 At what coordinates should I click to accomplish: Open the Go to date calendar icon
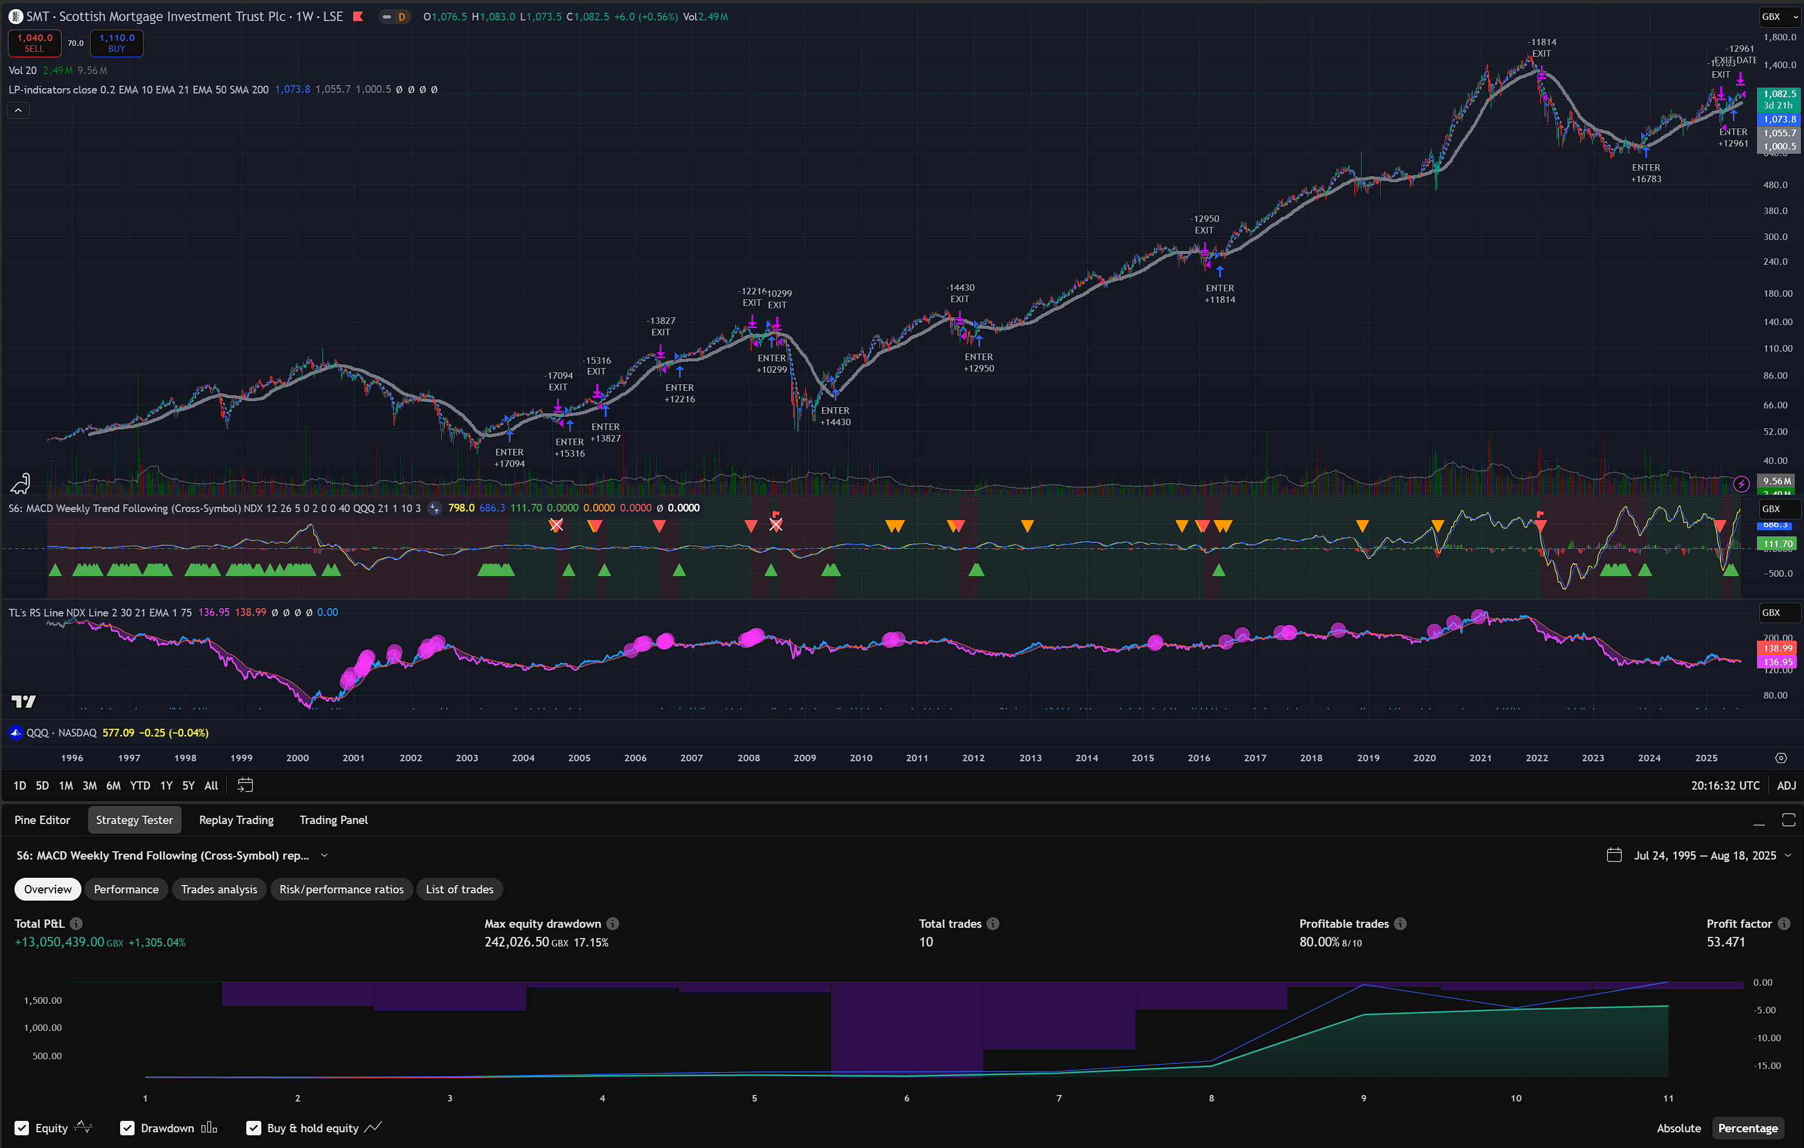[245, 785]
